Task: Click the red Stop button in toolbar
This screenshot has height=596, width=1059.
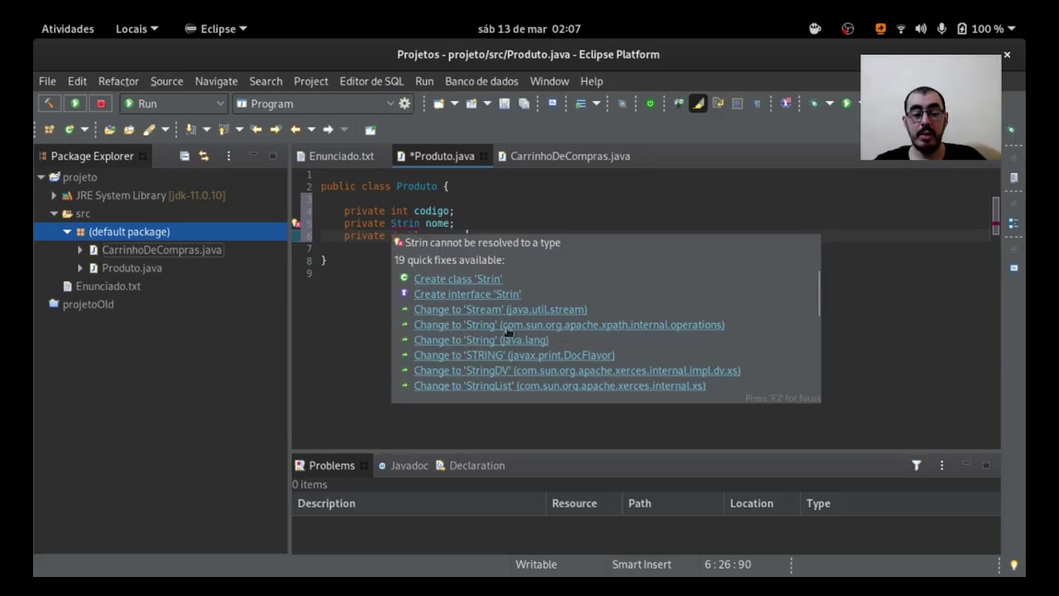Action: 101,103
